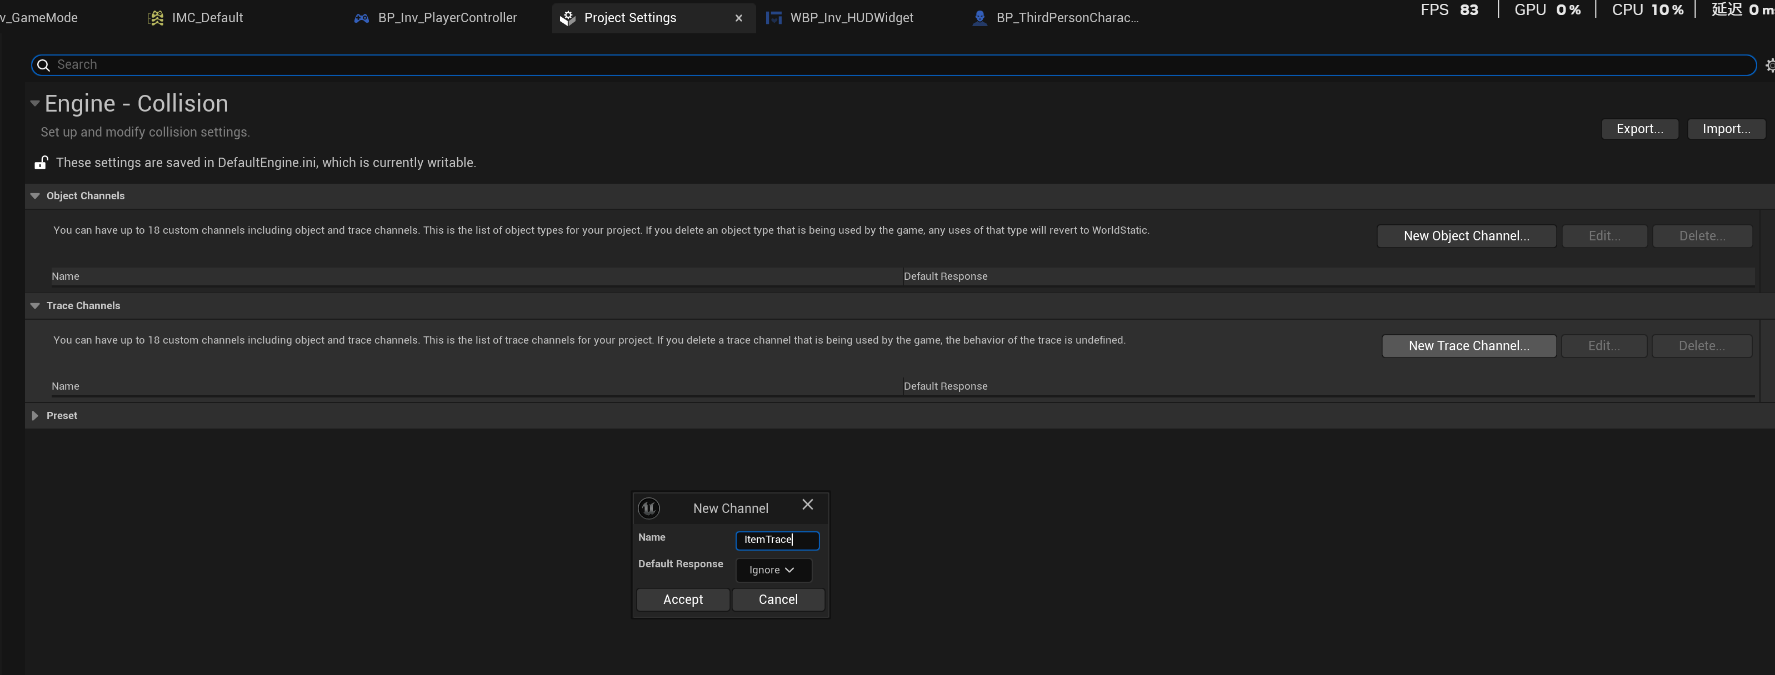Close the Project Settings tab

[739, 18]
